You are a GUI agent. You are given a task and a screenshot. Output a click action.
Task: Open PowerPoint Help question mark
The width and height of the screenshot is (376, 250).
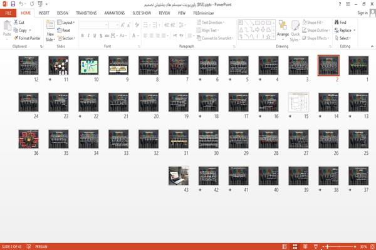340,4
